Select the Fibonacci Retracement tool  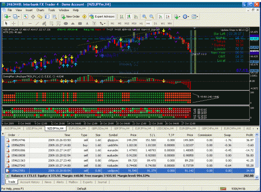[51, 24]
